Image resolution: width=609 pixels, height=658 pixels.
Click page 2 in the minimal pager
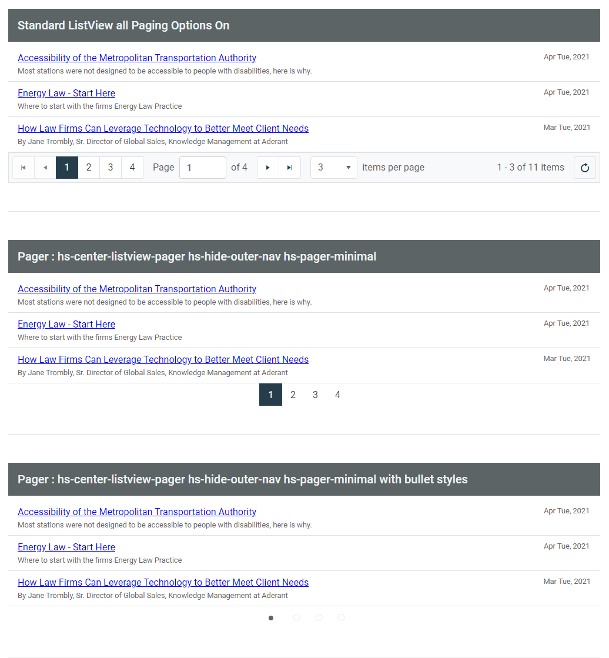pyautogui.click(x=293, y=395)
